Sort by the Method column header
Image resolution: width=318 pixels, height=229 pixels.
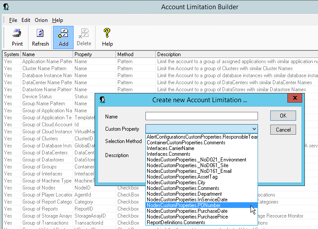(x=136, y=54)
